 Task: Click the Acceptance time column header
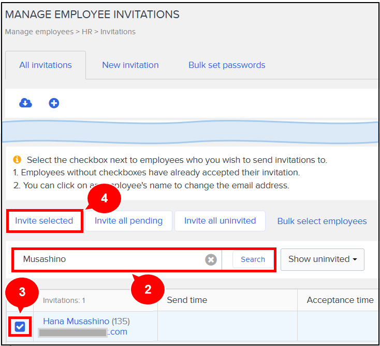point(340,300)
